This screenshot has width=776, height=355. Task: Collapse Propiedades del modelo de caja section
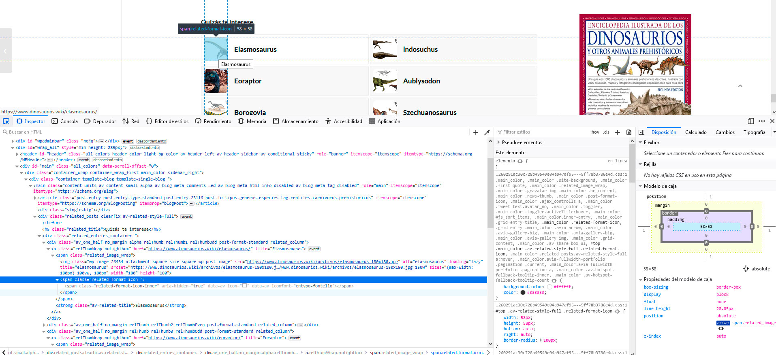[x=640, y=279]
